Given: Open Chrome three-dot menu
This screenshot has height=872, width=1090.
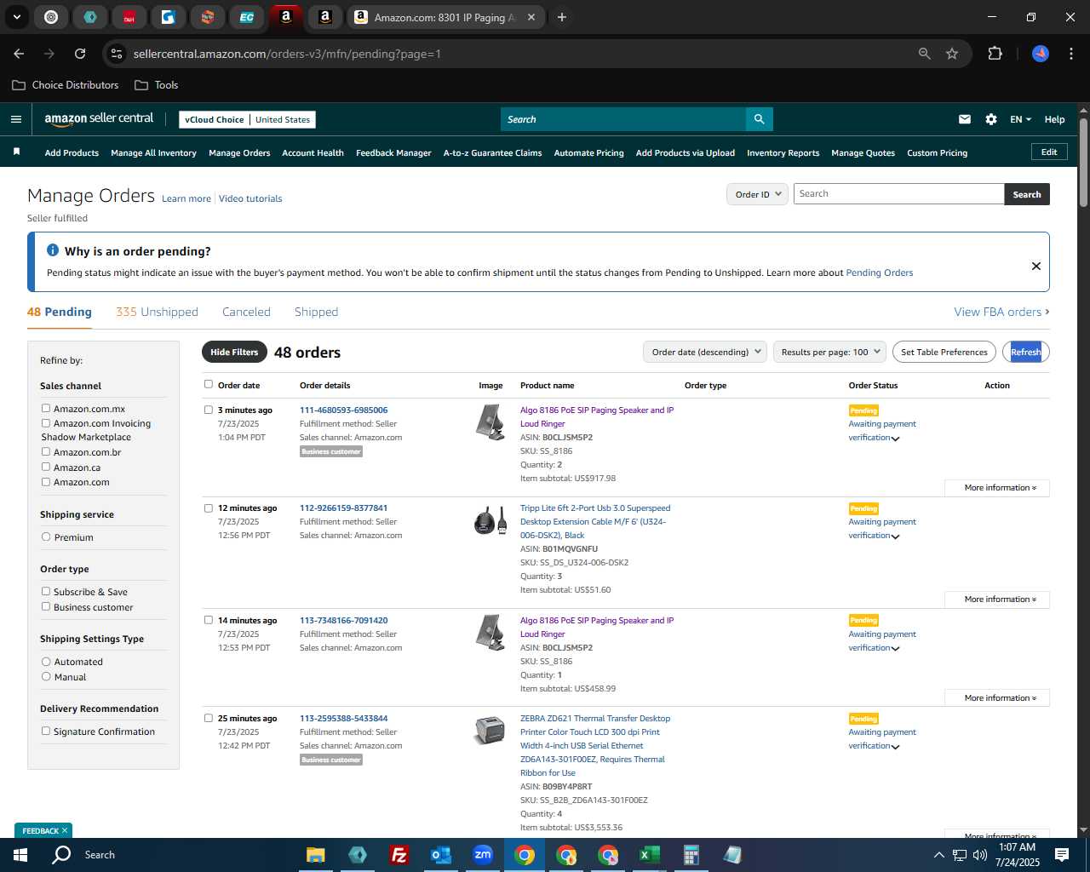Looking at the screenshot, I should click(x=1070, y=54).
